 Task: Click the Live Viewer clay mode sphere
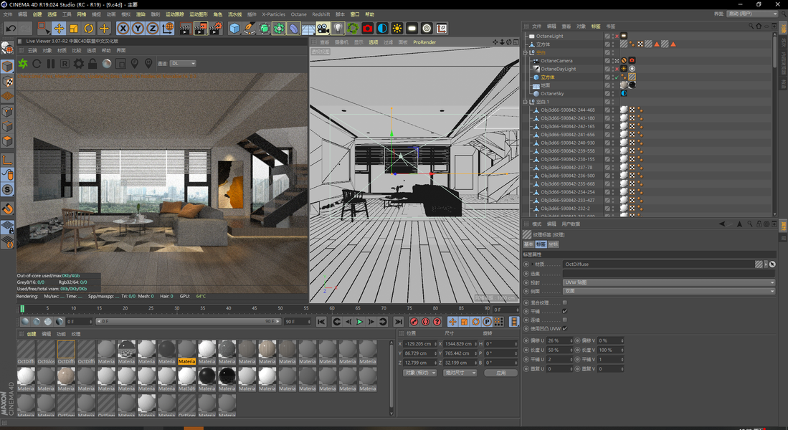(x=107, y=64)
